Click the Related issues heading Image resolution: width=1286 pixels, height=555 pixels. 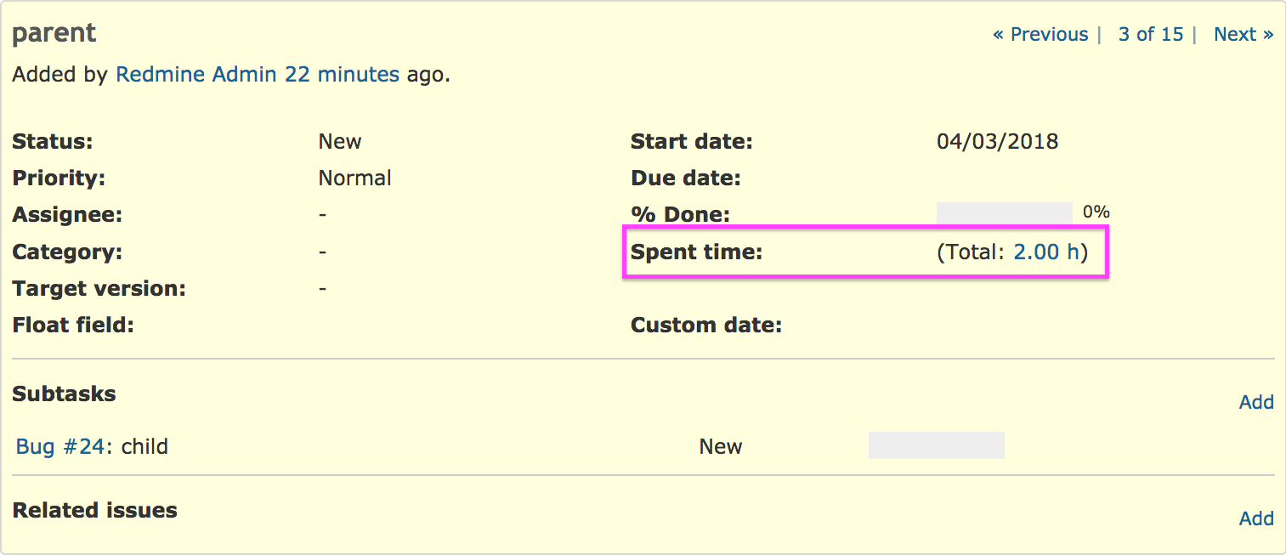point(94,511)
